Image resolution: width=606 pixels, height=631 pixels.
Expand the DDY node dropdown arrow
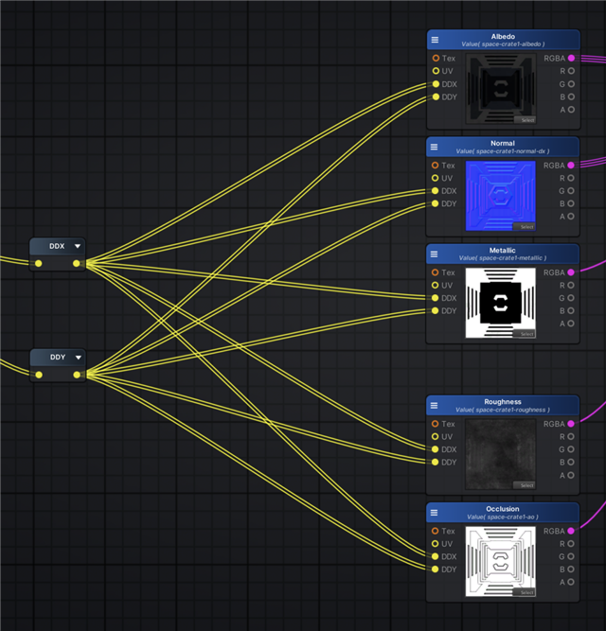coord(78,358)
